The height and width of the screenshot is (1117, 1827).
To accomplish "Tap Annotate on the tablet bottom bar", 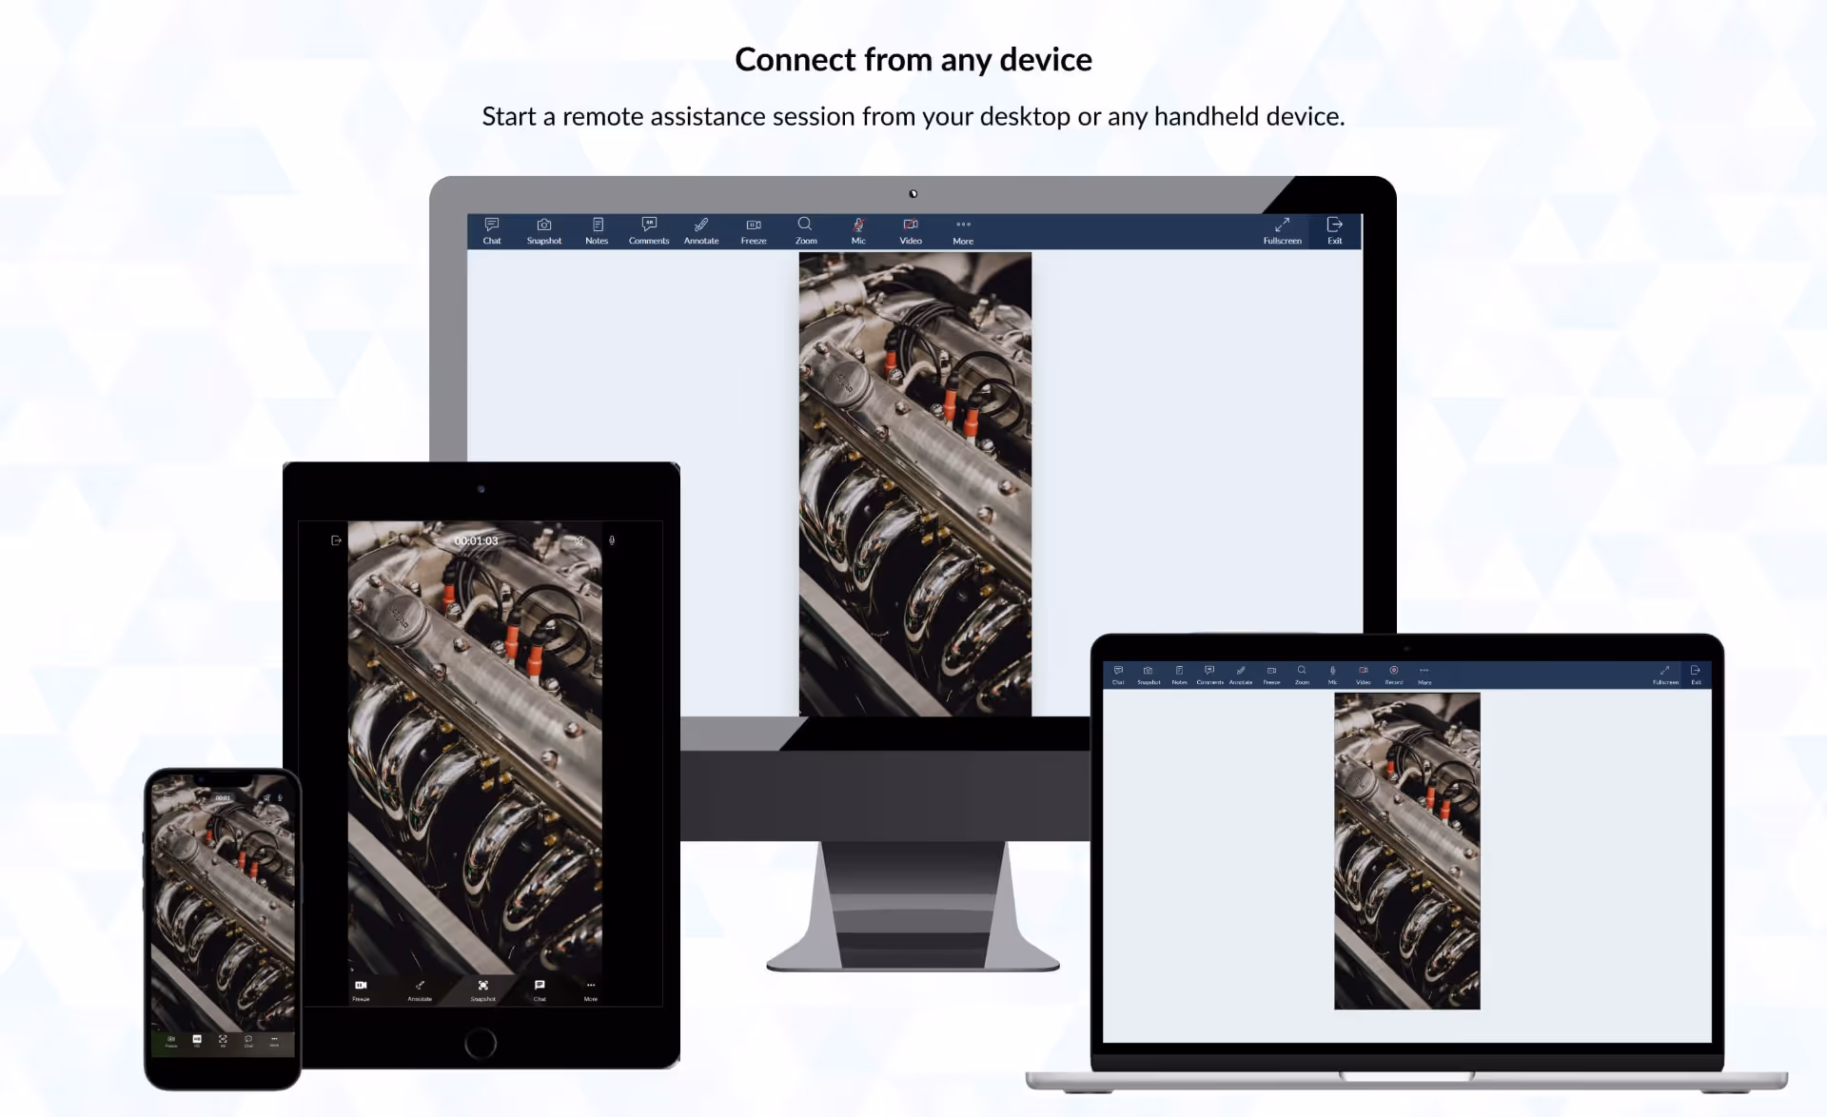I will click(x=420, y=990).
